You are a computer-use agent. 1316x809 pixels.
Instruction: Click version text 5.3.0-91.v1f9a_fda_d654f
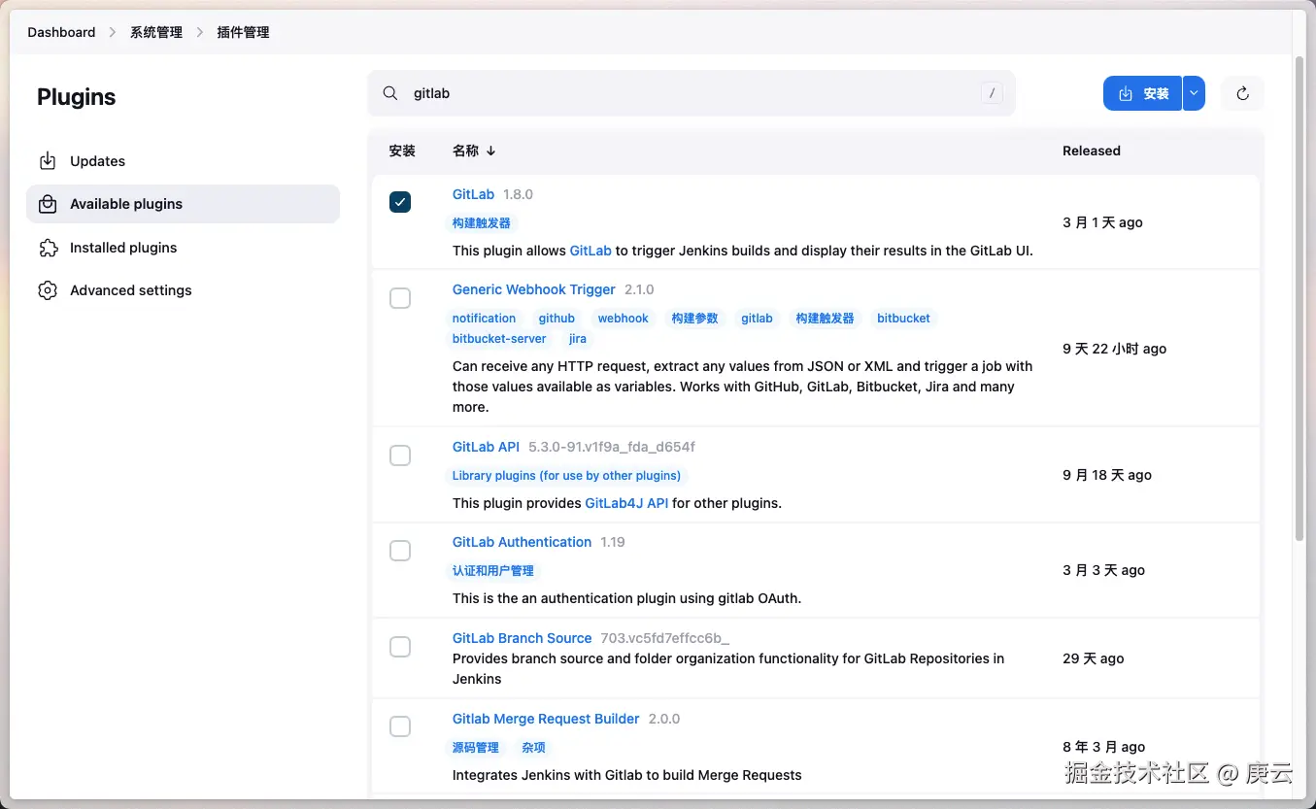pyautogui.click(x=612, y=447)
